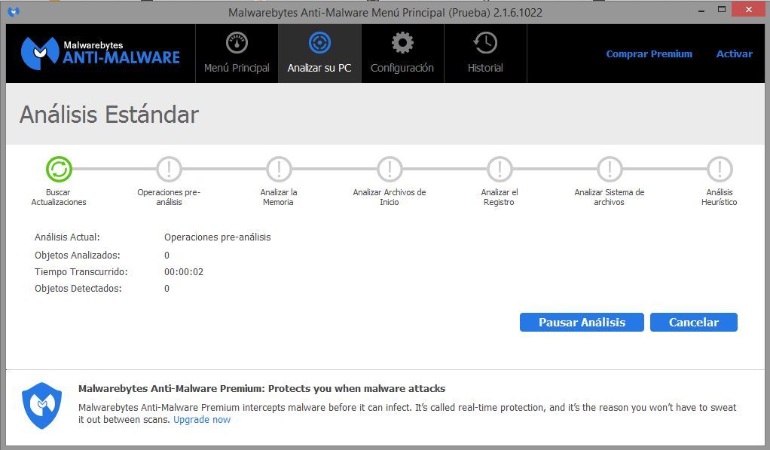The image size is (770, 450).
Task: Open the Menú Principal dashboard tab
Action: click(x=237, y=54)
